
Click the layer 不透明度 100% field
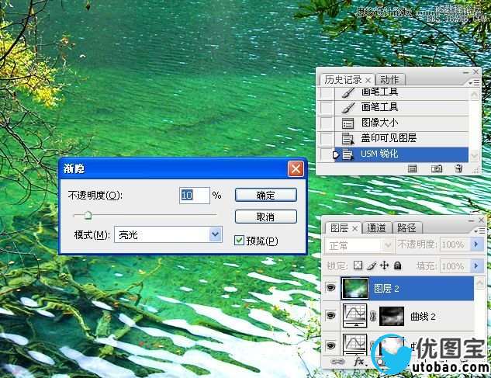pyautogui.click(x=455, y=244)
